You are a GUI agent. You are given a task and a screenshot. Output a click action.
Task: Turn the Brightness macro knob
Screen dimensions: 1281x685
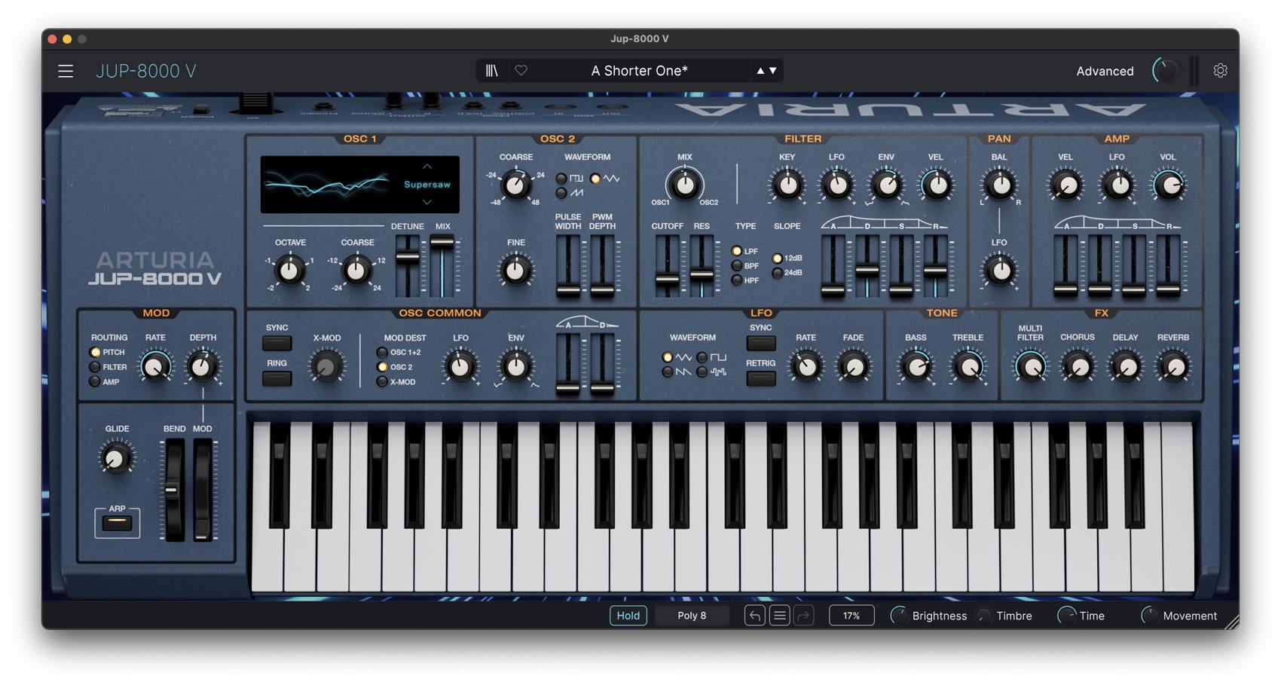[898, 615]
